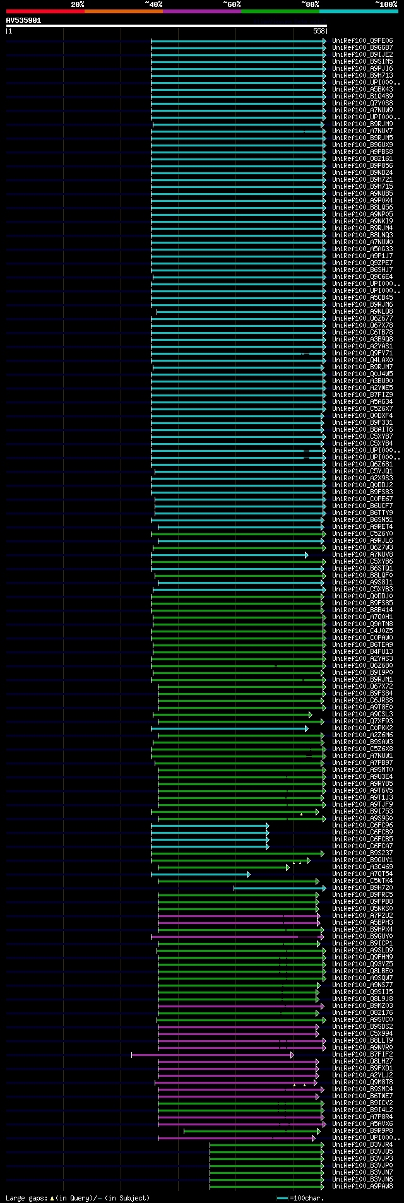This screenshot has width=404, height=1203.
Task: Select label UniRef100_B1Q489
Action: [x=362, y=96]
